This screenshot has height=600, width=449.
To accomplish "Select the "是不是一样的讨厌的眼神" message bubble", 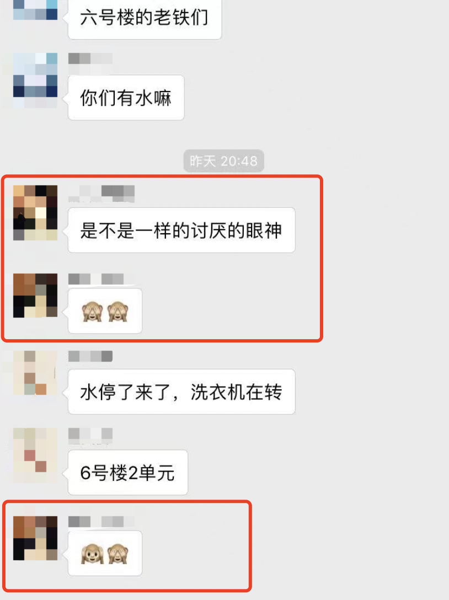I will tap(181, 230).
